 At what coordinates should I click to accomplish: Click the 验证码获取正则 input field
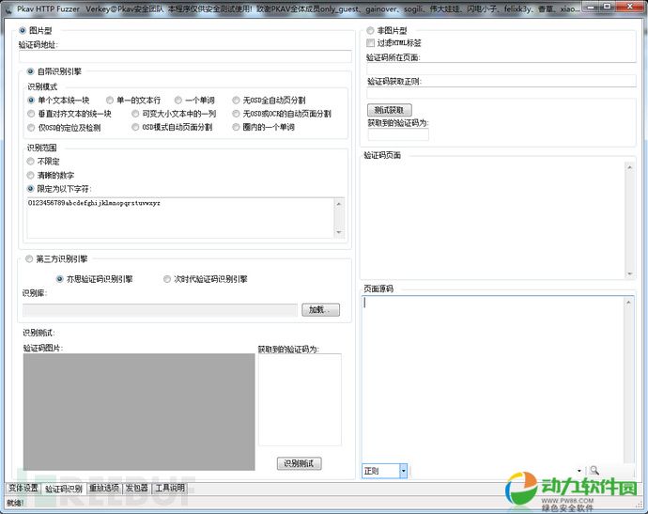click(501, 94)
